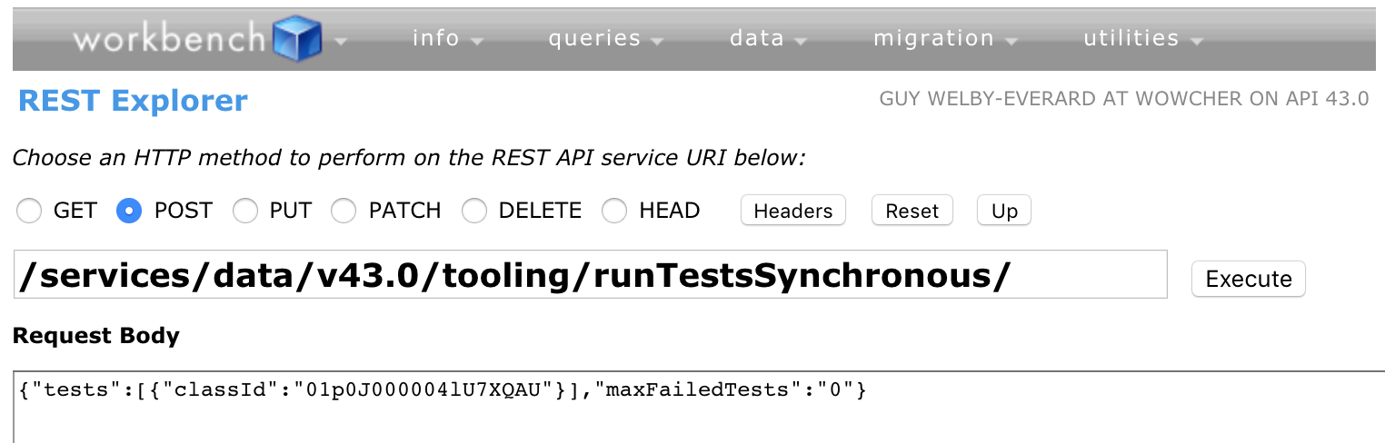Open the workbench logo dropdown arrow
Screen dimensions: 1385x443
(341, 41)
